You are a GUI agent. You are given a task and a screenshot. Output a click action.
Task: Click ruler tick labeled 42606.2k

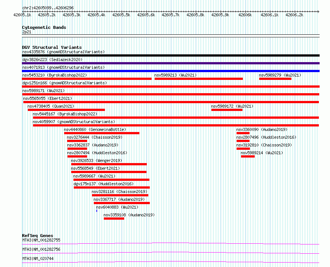[294, 15]
